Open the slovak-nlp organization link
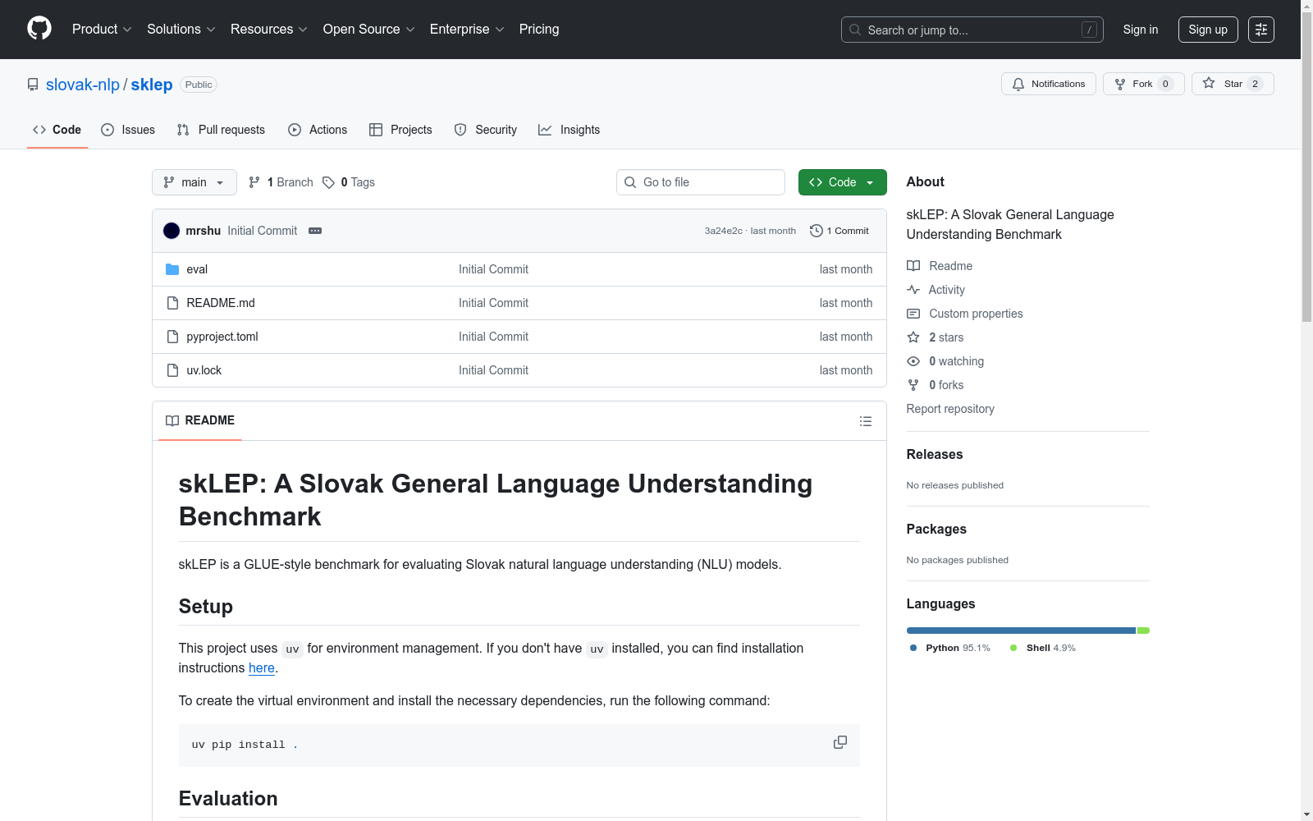The image size is (1313, 821). pyautogui.click(x=83, y=85)
